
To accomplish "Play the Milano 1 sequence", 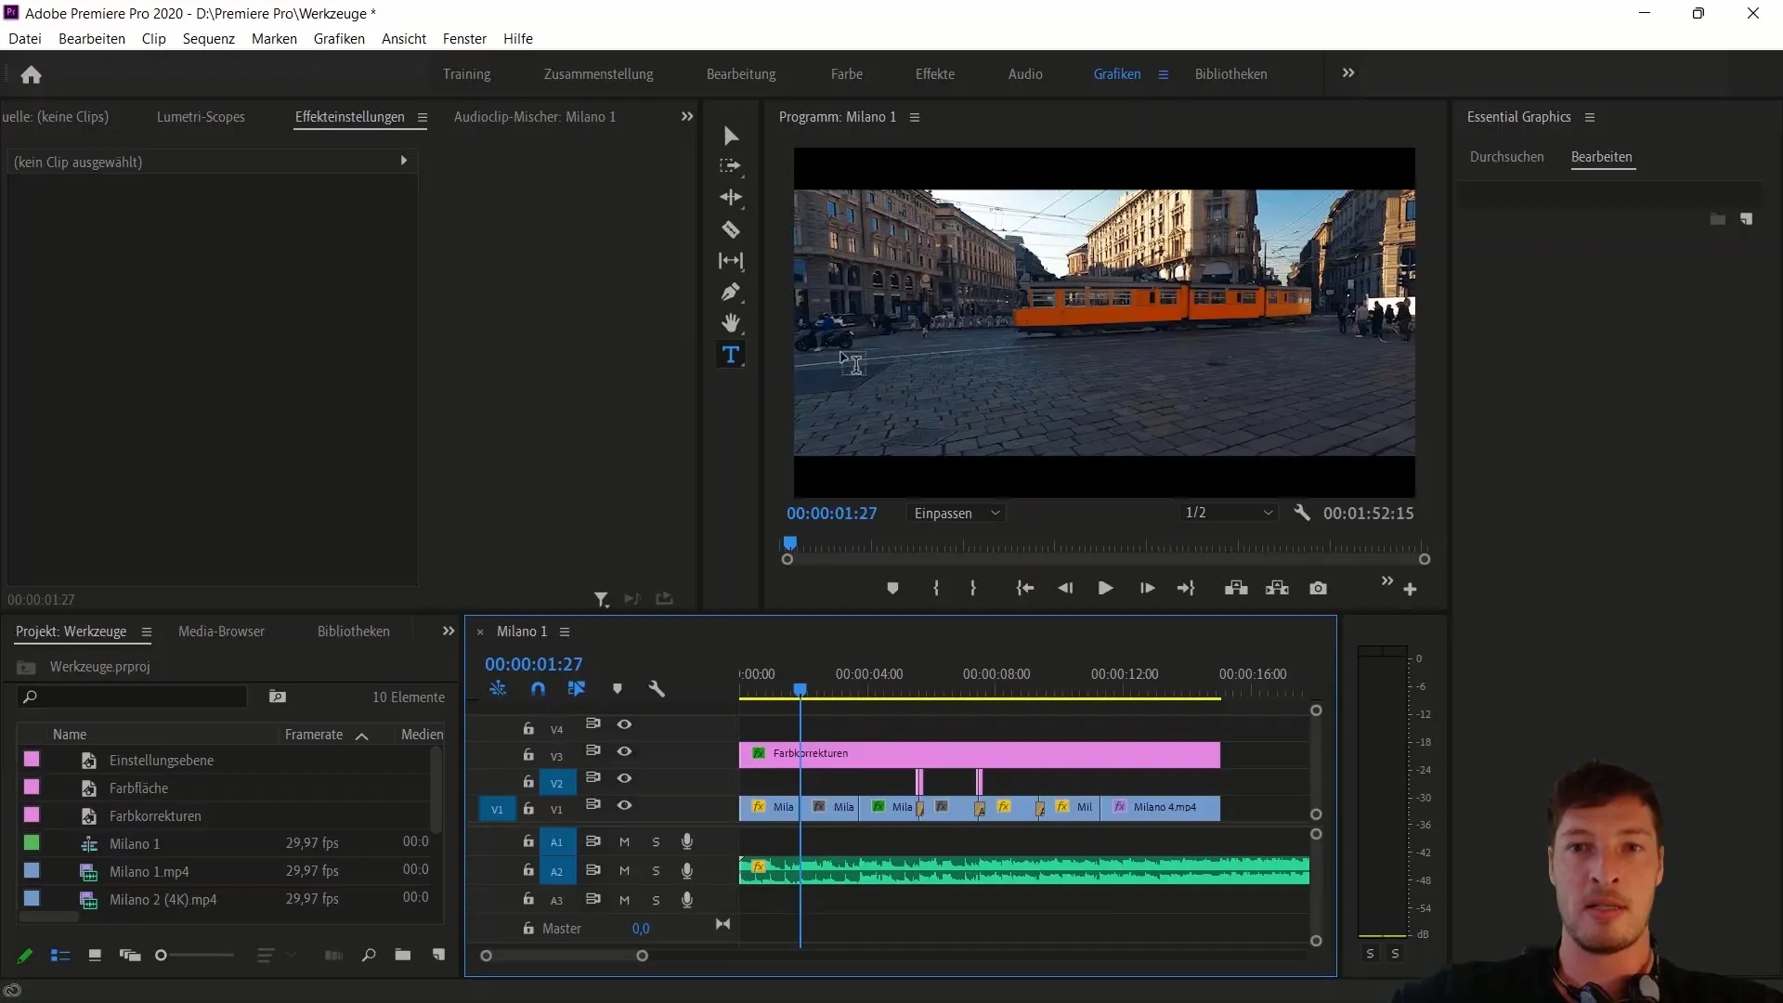I will tap(1105, 589).
